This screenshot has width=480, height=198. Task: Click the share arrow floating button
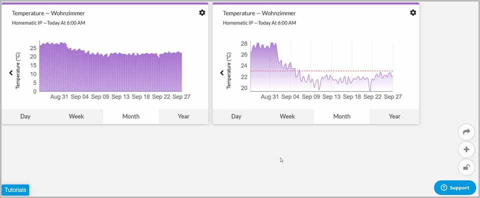466,132
